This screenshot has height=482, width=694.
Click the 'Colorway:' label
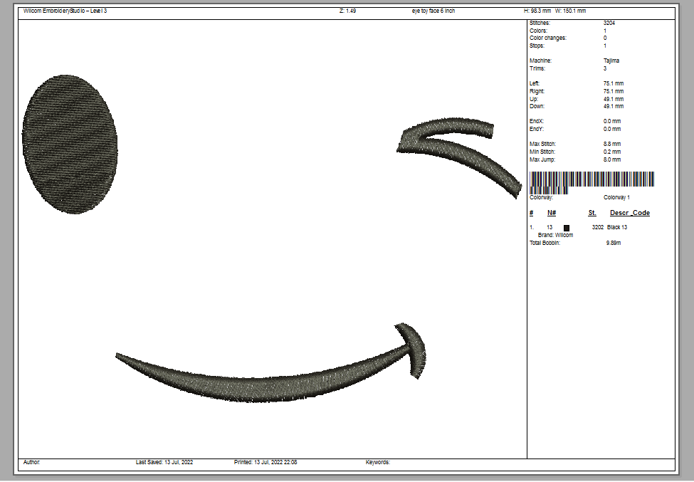pyautogui.click(x=541, y=197)
